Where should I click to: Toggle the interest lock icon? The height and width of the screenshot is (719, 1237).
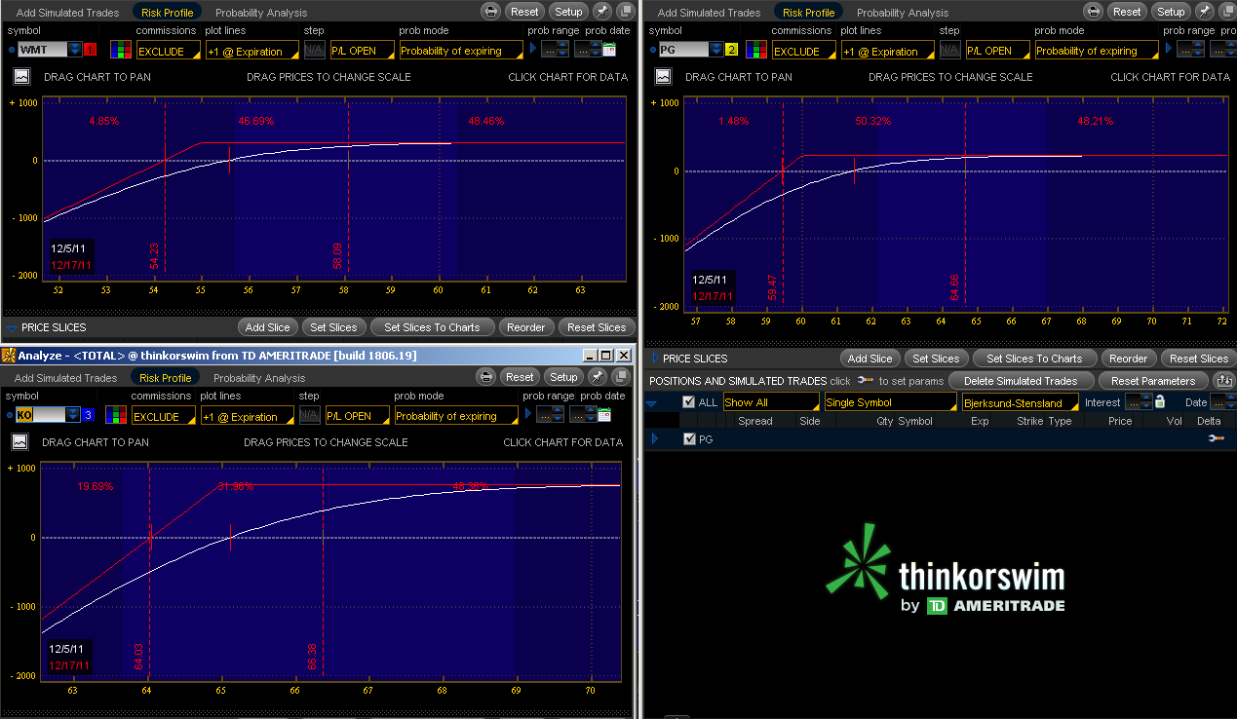tap(1160, 401)
